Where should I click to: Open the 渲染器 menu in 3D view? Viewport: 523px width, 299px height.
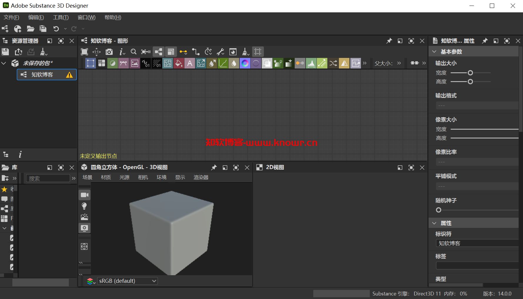[201, 177]
